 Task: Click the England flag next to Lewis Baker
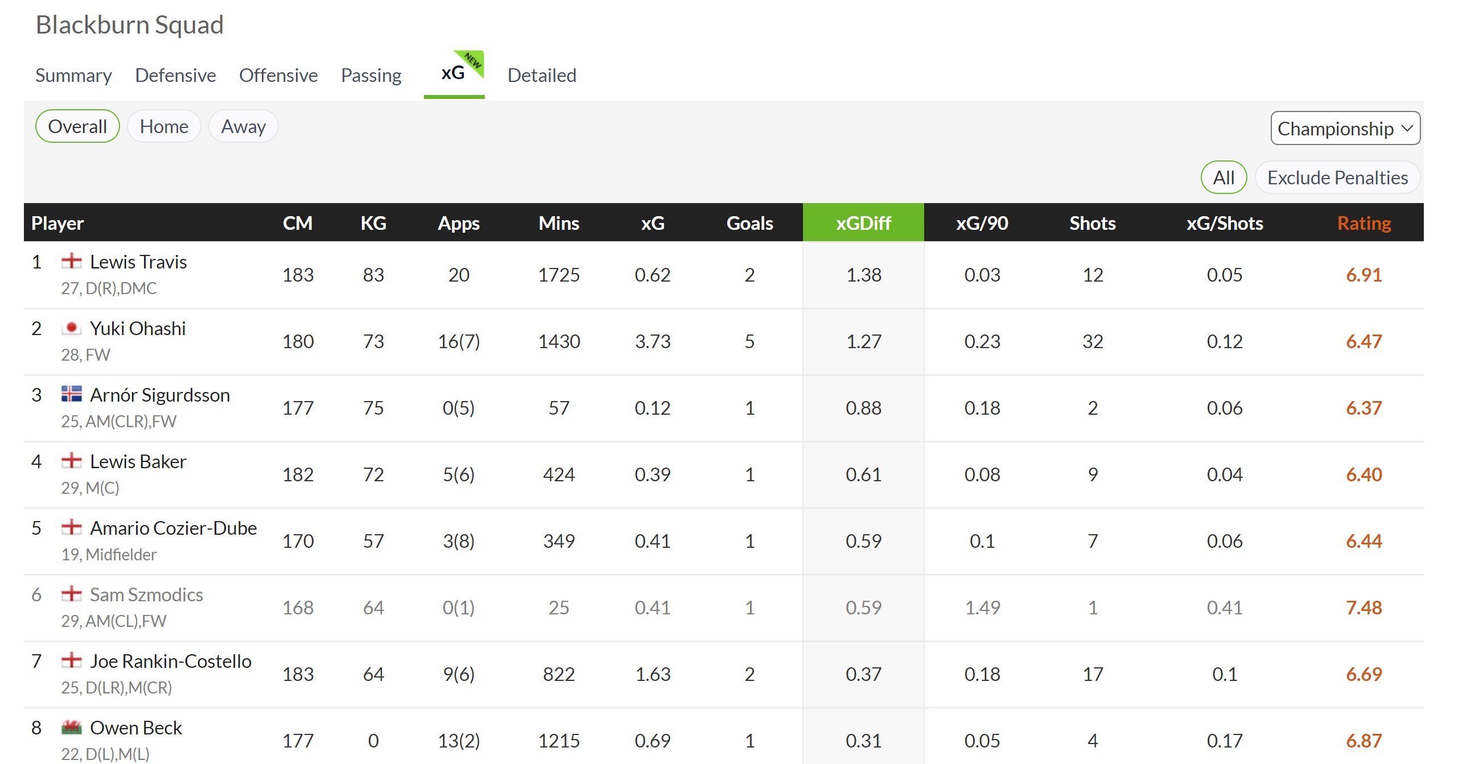click(x=71, y=461)
